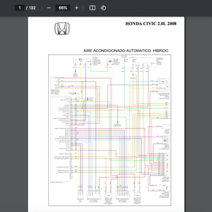The image size is (212, 212).
Task: Zoom out with the minus icon
Action: click(x=49, y=8)
